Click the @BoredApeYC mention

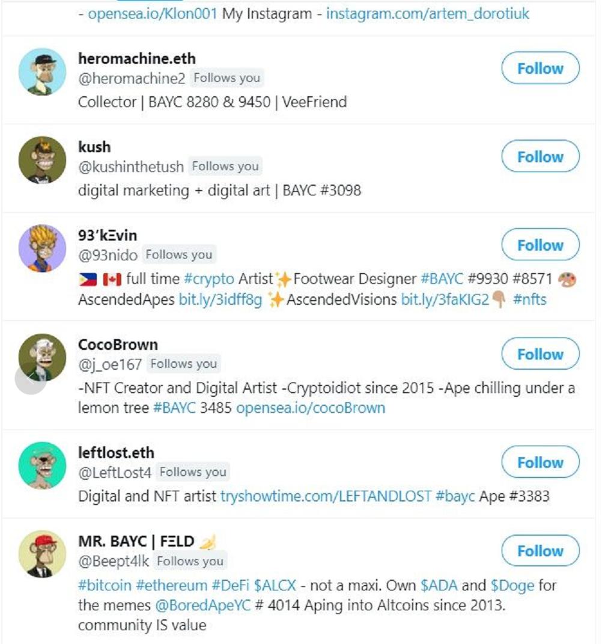point(202,605)
